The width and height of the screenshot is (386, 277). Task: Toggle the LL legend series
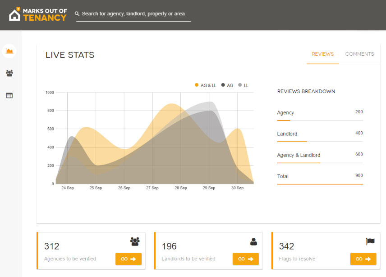244,85
